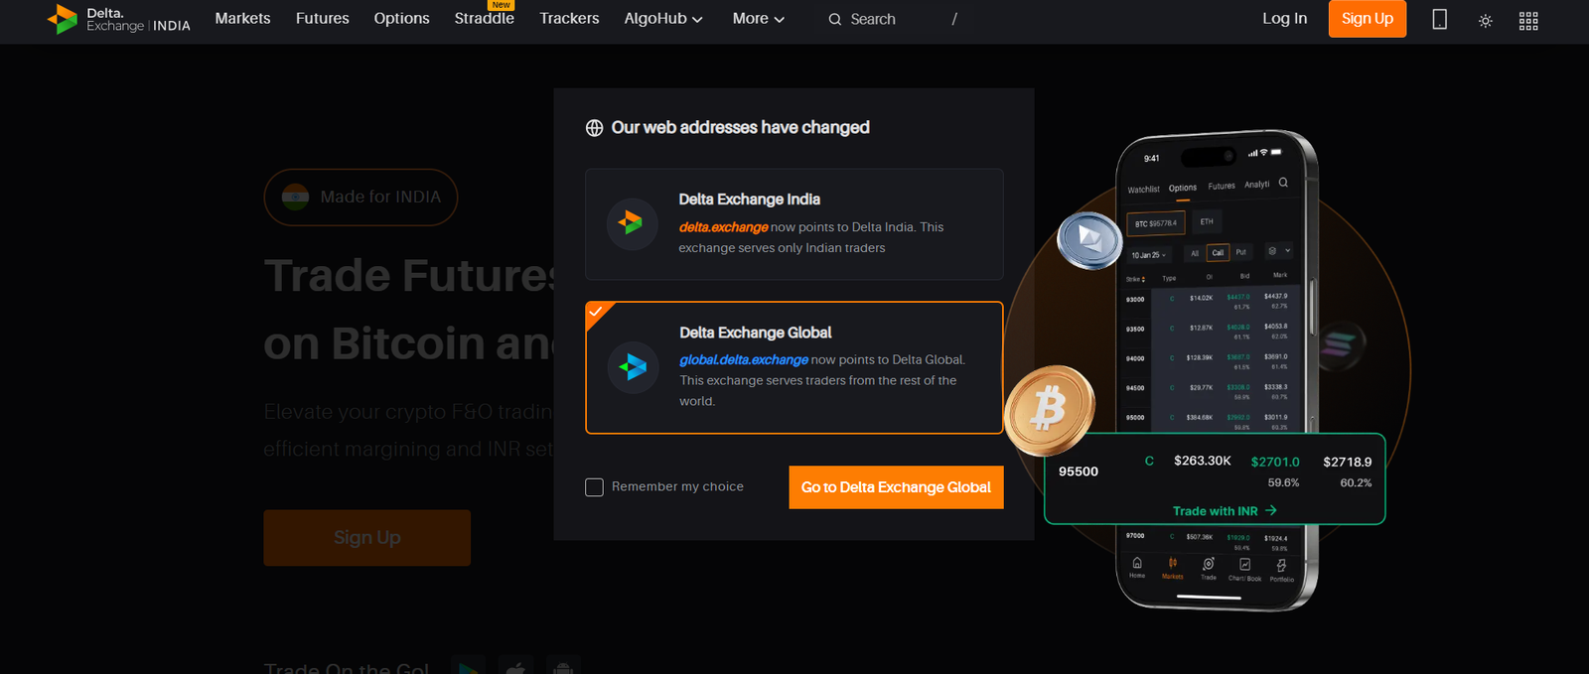Select the Delta Exchange India option card
The height and width of the screenshot is (674, 1589).
click(794, 224)
